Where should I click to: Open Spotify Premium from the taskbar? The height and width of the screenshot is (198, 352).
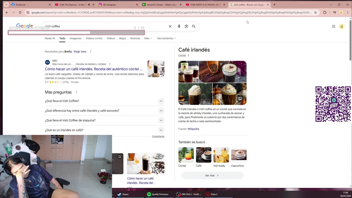(x=158, y=194)
